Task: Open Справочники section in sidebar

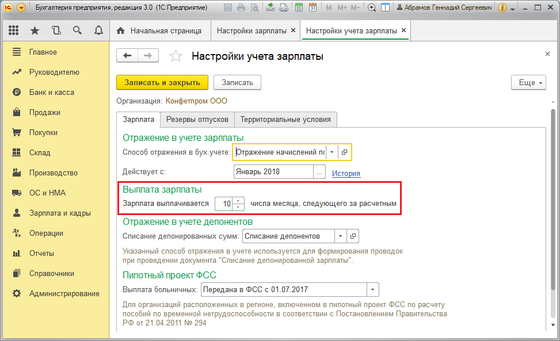Action: click(x=56, y=274)
